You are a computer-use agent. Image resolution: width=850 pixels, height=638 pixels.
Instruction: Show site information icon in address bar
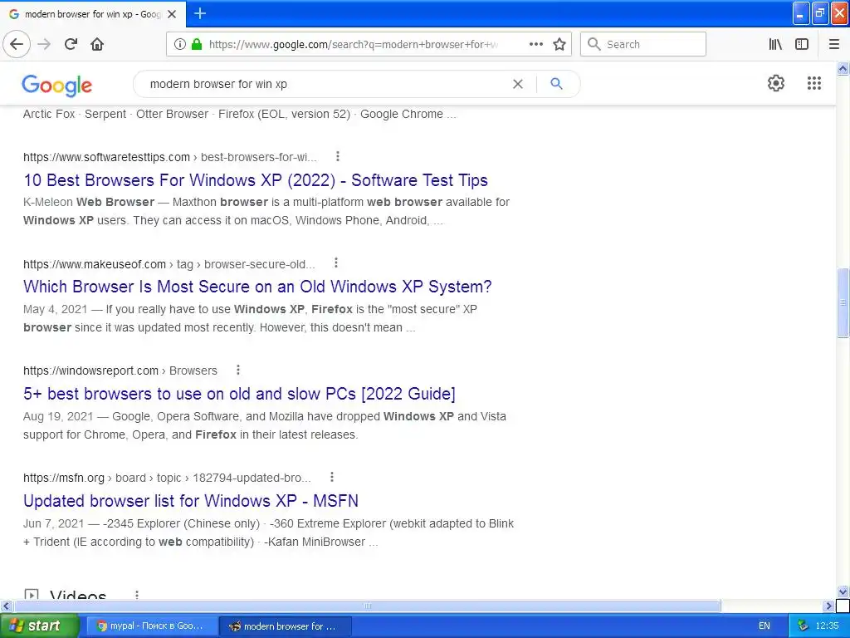pos(180,44)
